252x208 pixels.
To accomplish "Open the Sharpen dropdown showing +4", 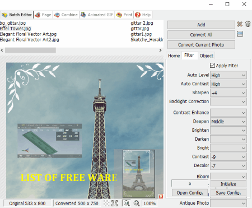I will (x=228, y=93).
